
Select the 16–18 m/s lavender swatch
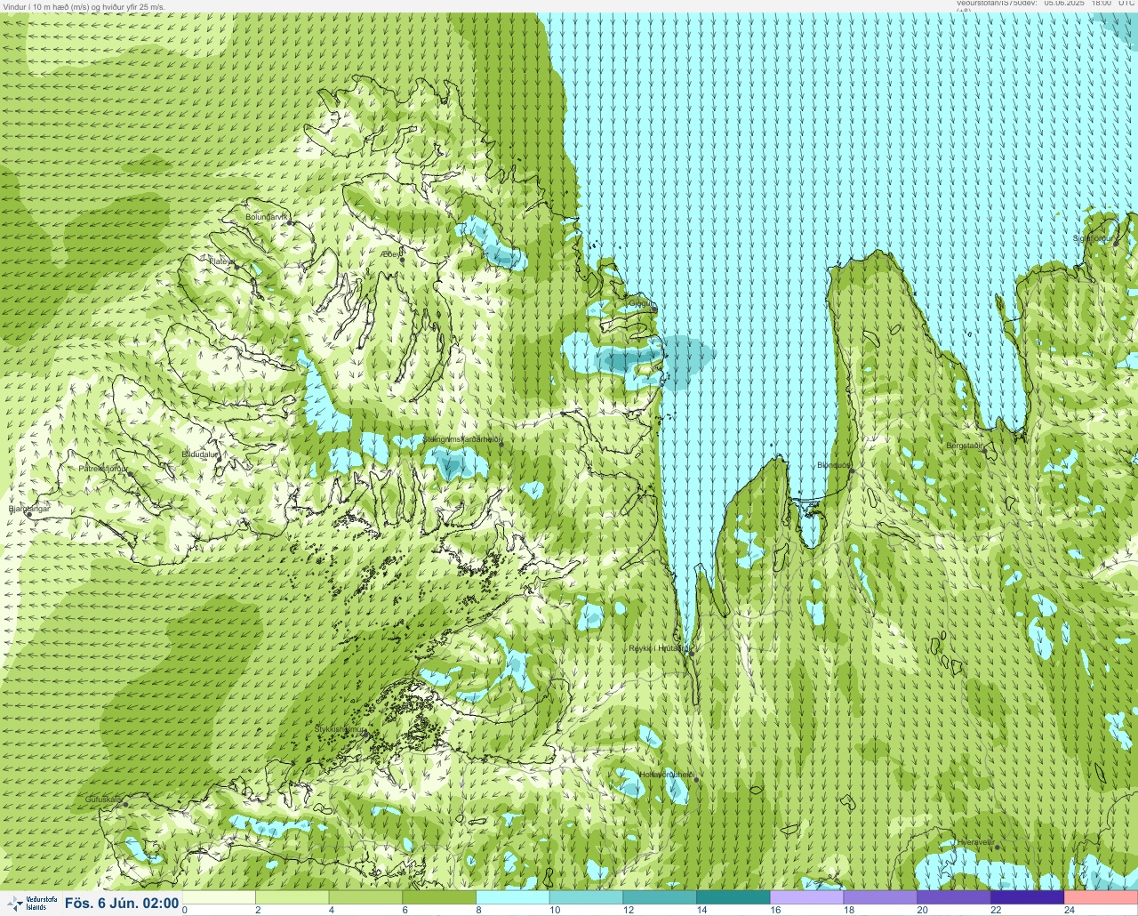point(806,897)
